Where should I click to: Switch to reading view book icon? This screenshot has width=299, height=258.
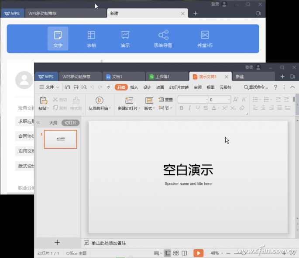click(x=184, y=253)
